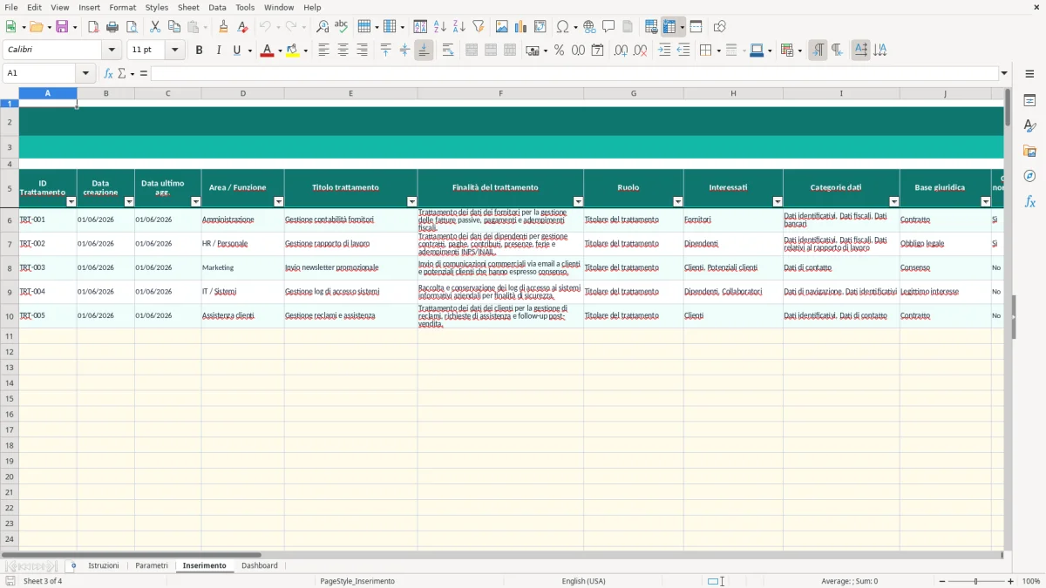Toggle Center Horizontally alignment
The width and height of the screenshot is (1046, 588).
pos(343,51)
